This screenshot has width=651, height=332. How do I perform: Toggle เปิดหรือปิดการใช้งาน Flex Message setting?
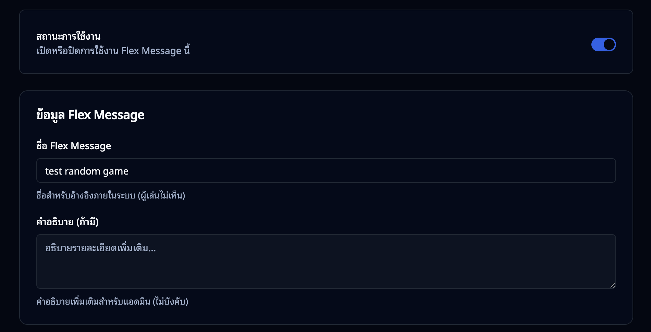604,44
